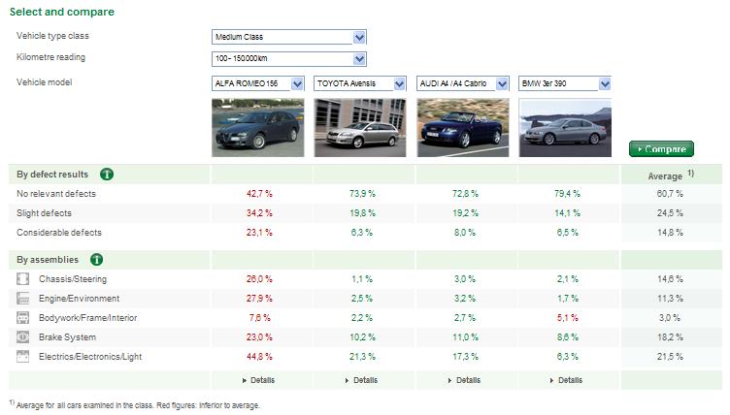The height and width of the screenshot is (415, 730).
Task: Click the green Compare button
Action: (661, 149)
